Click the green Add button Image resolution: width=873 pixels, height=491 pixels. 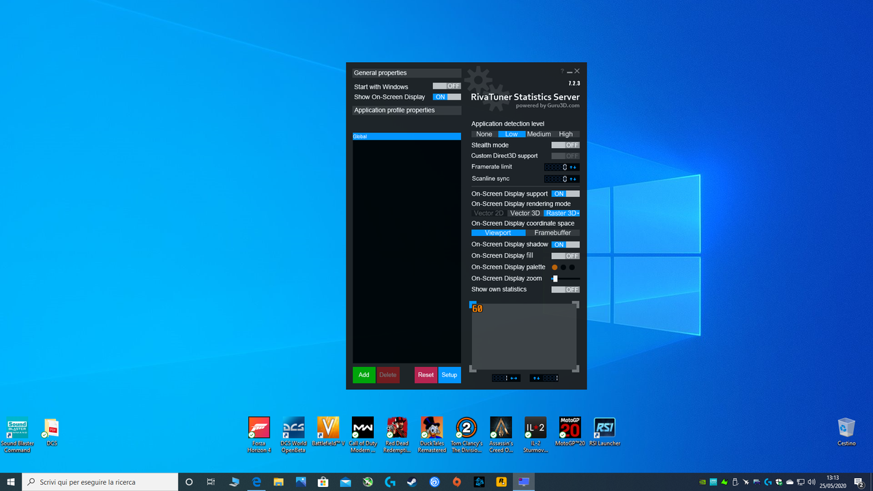coord(364,375)
